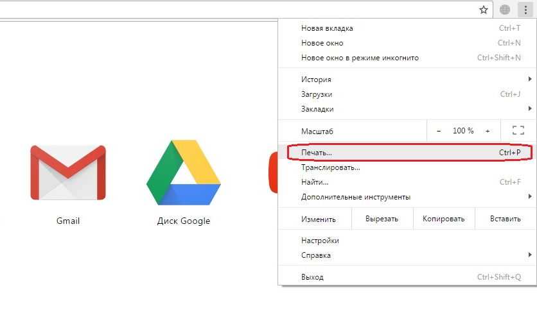Expand the Справка submenu
The height and width of the screenshot is (331, 537).
click(407, 255)
